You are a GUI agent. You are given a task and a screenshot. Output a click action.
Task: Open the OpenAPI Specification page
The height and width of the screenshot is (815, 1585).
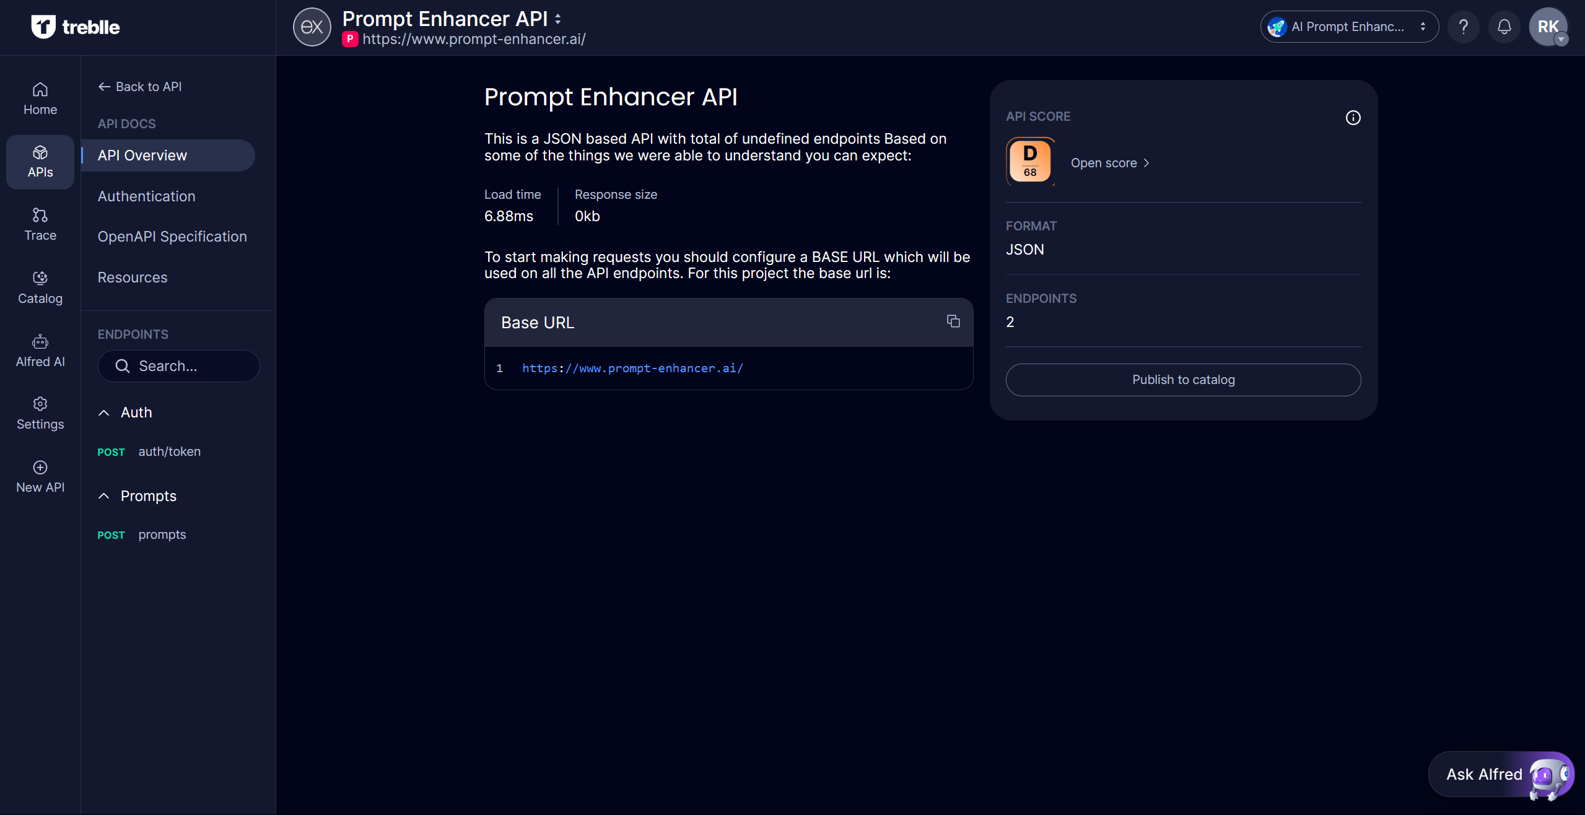tap(172, 237)
